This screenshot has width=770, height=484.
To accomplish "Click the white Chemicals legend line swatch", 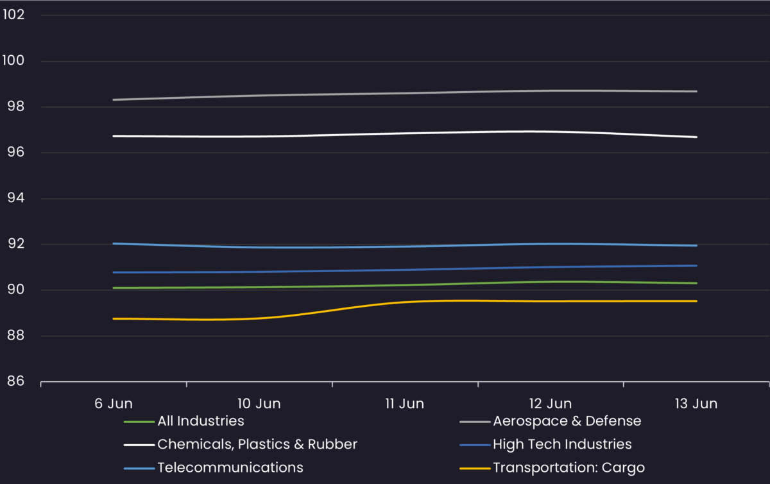I will point(139,445).
